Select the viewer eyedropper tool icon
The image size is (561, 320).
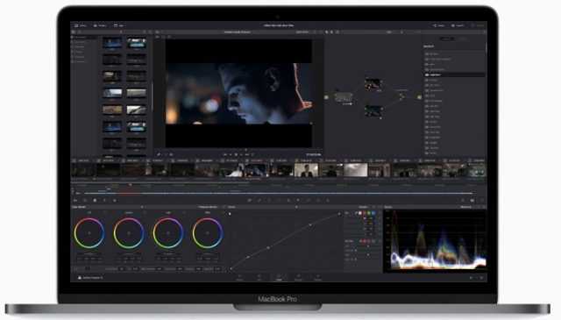(159, 154)
